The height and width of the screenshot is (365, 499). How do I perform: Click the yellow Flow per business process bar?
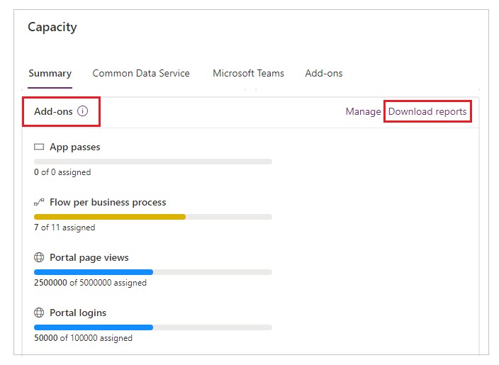(109, 217)
